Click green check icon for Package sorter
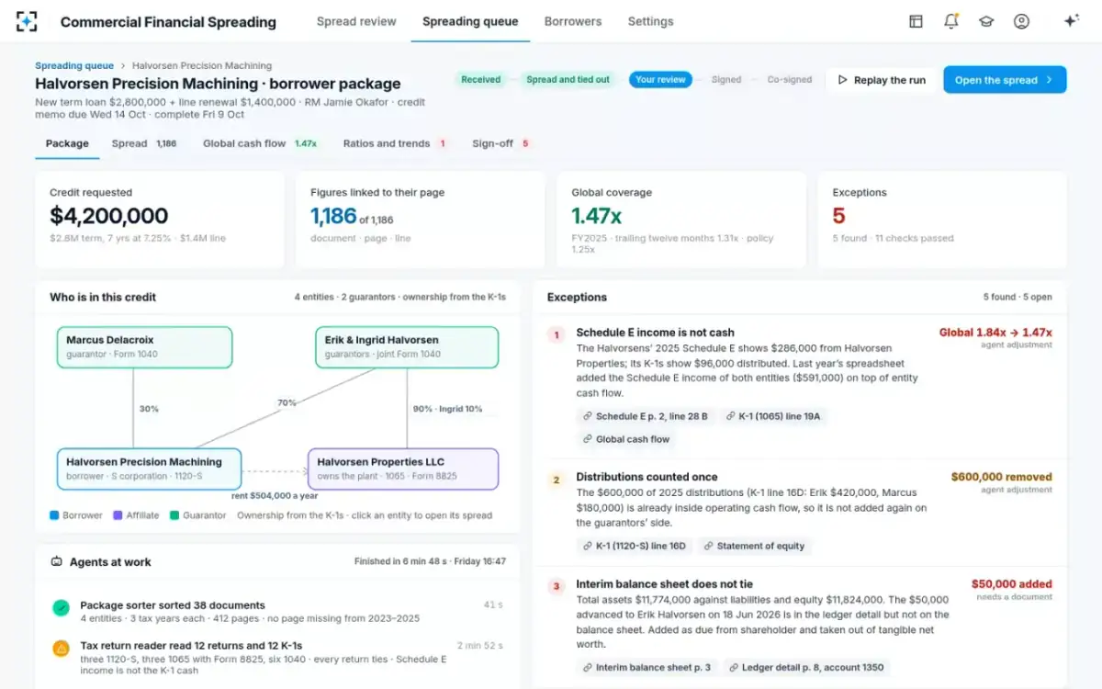 [61, 607]
